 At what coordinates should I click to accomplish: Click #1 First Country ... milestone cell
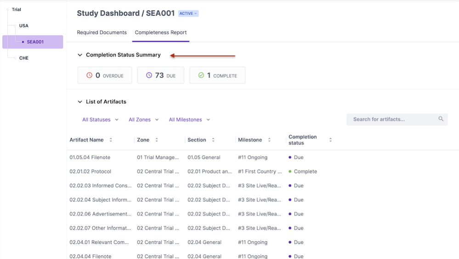click(x=260, y=171)
